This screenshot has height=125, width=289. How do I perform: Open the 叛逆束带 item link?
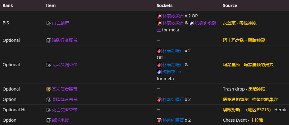click(60, 120)
